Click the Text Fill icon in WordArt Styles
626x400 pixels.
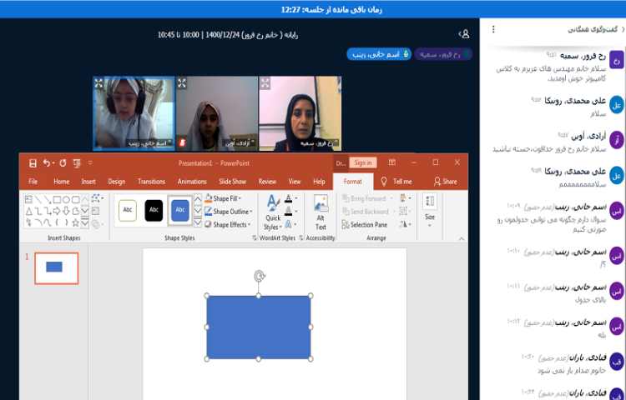click(289, 198)
